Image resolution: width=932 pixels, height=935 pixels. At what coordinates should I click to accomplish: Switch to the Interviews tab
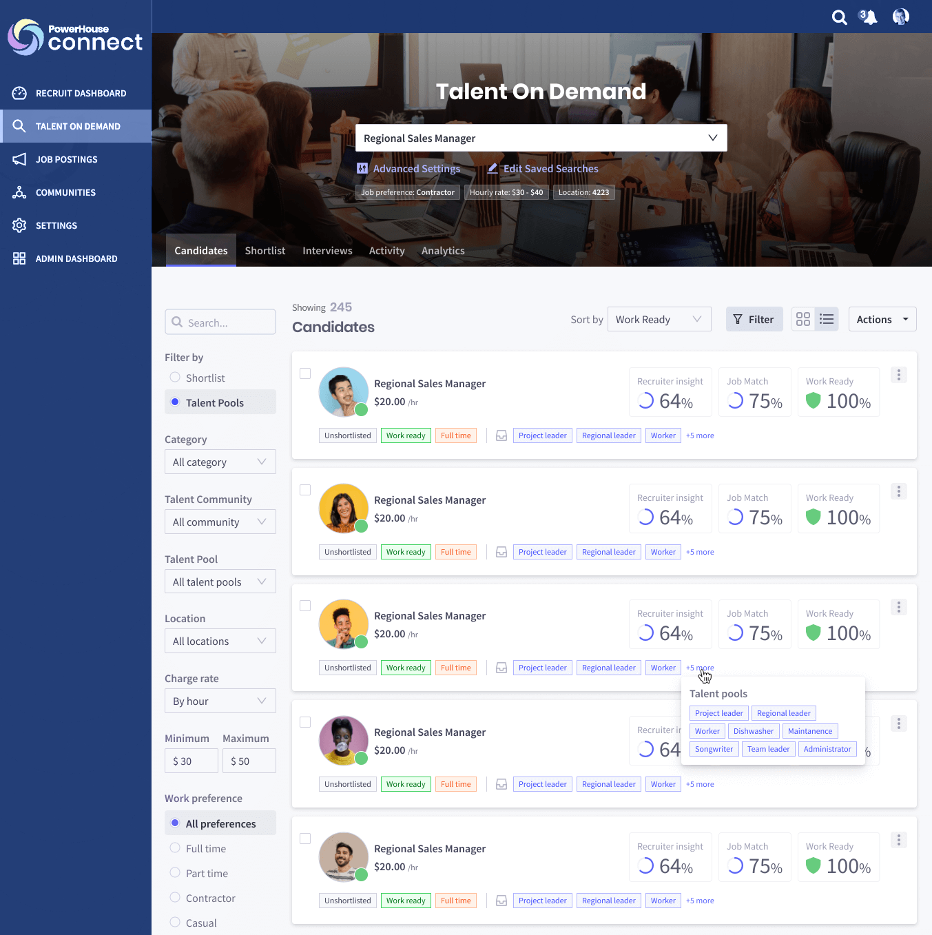[x=327, y=251]
